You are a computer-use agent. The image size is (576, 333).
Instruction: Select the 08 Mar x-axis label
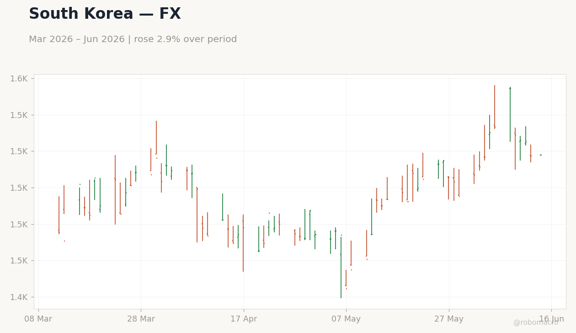[38, 319]
